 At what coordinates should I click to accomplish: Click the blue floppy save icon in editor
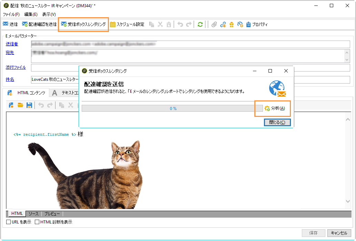point(29,105)
